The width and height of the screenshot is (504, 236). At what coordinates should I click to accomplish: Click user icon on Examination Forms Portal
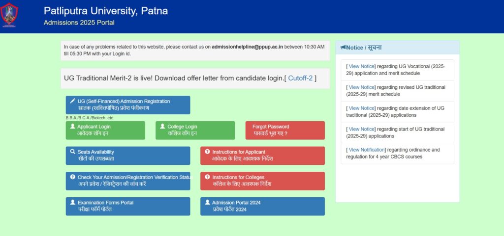73,202
